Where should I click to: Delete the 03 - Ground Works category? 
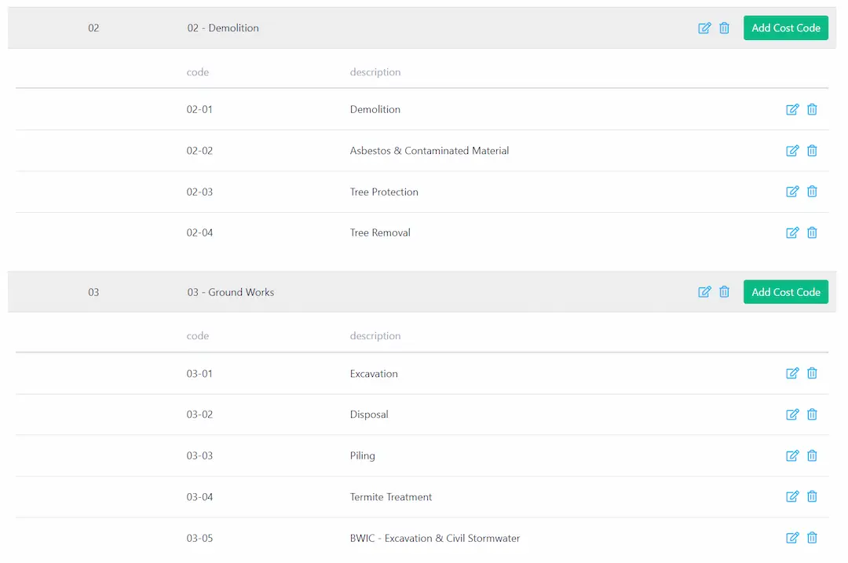725,292
